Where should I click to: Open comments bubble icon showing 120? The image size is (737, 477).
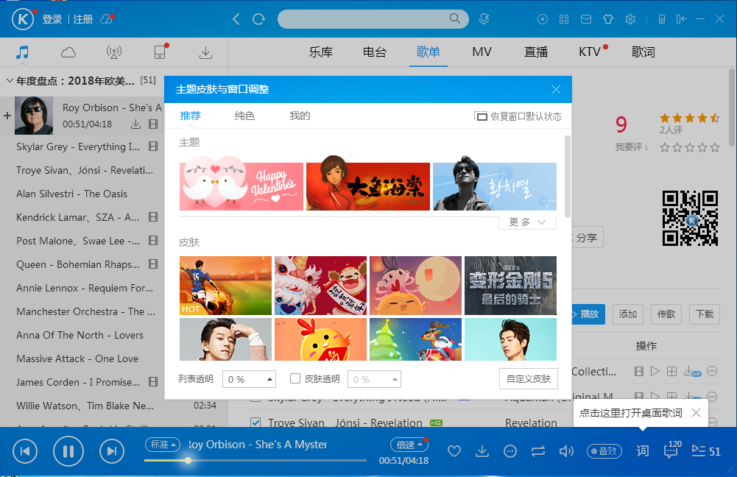click(x=671, y=451)
